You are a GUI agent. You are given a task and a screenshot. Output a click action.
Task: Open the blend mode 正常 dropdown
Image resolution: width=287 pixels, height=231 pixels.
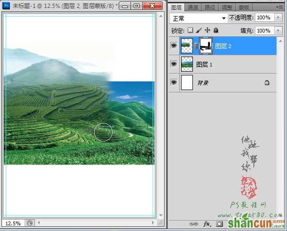point(199,18)
